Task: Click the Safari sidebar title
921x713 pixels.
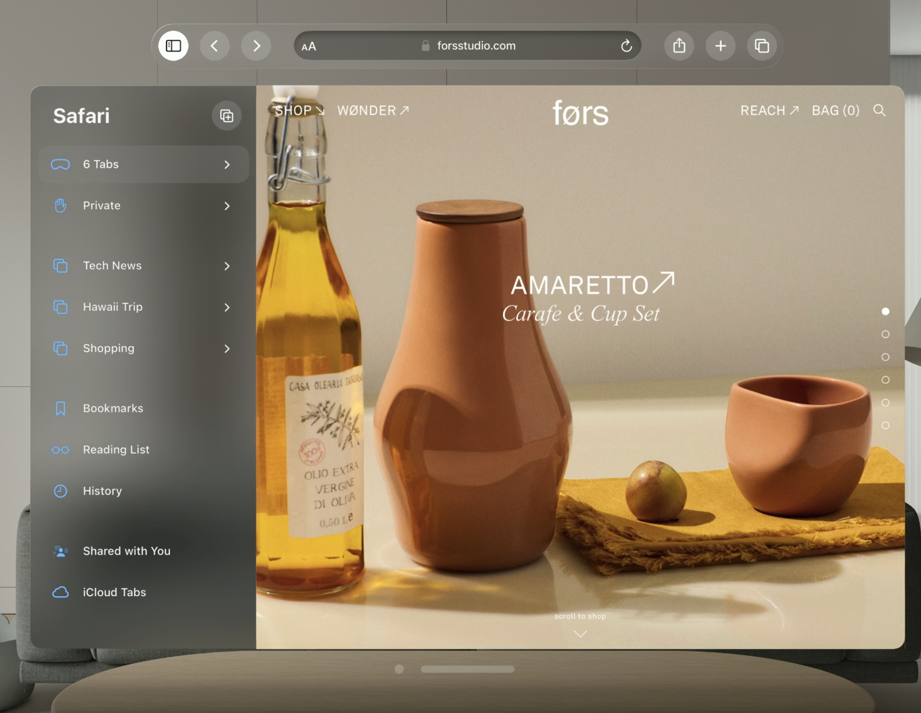Action: [81, 116]
